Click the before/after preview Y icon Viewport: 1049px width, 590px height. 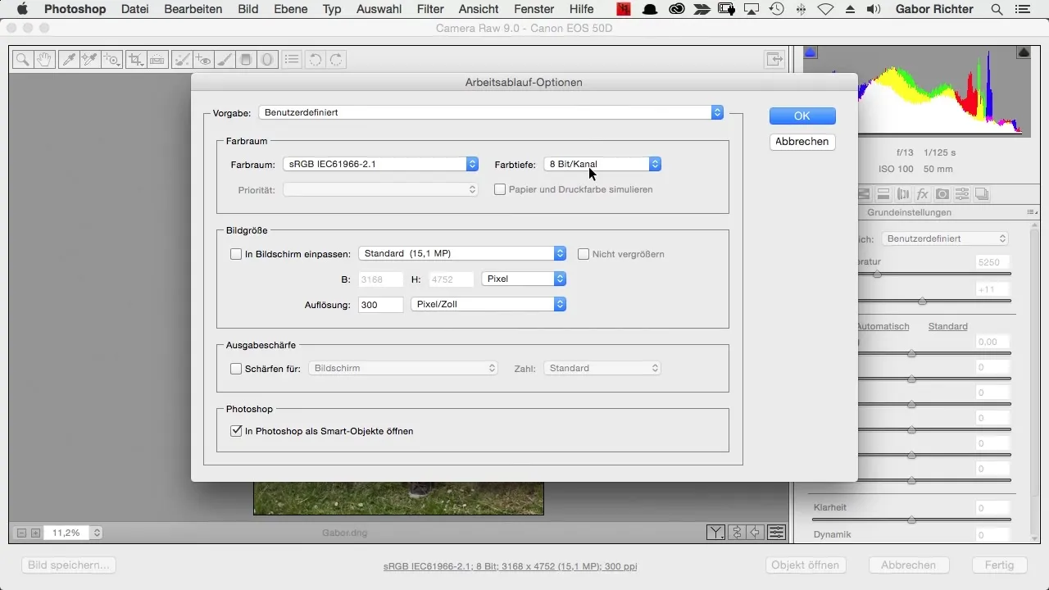tap(716, 533)
